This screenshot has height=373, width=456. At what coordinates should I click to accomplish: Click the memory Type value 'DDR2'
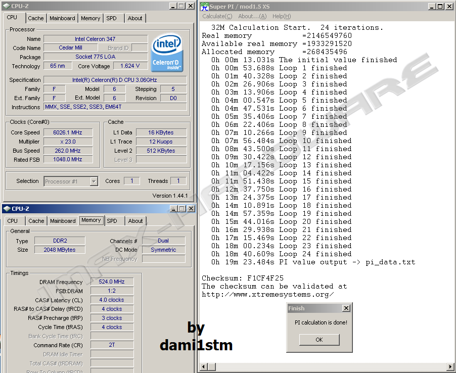pyautogui.click(x=60, y=241)
